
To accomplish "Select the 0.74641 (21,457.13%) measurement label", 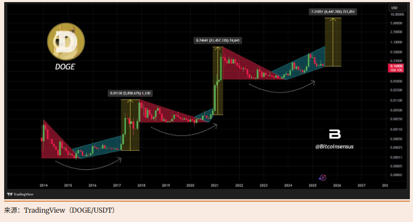I will pos(217,40).
